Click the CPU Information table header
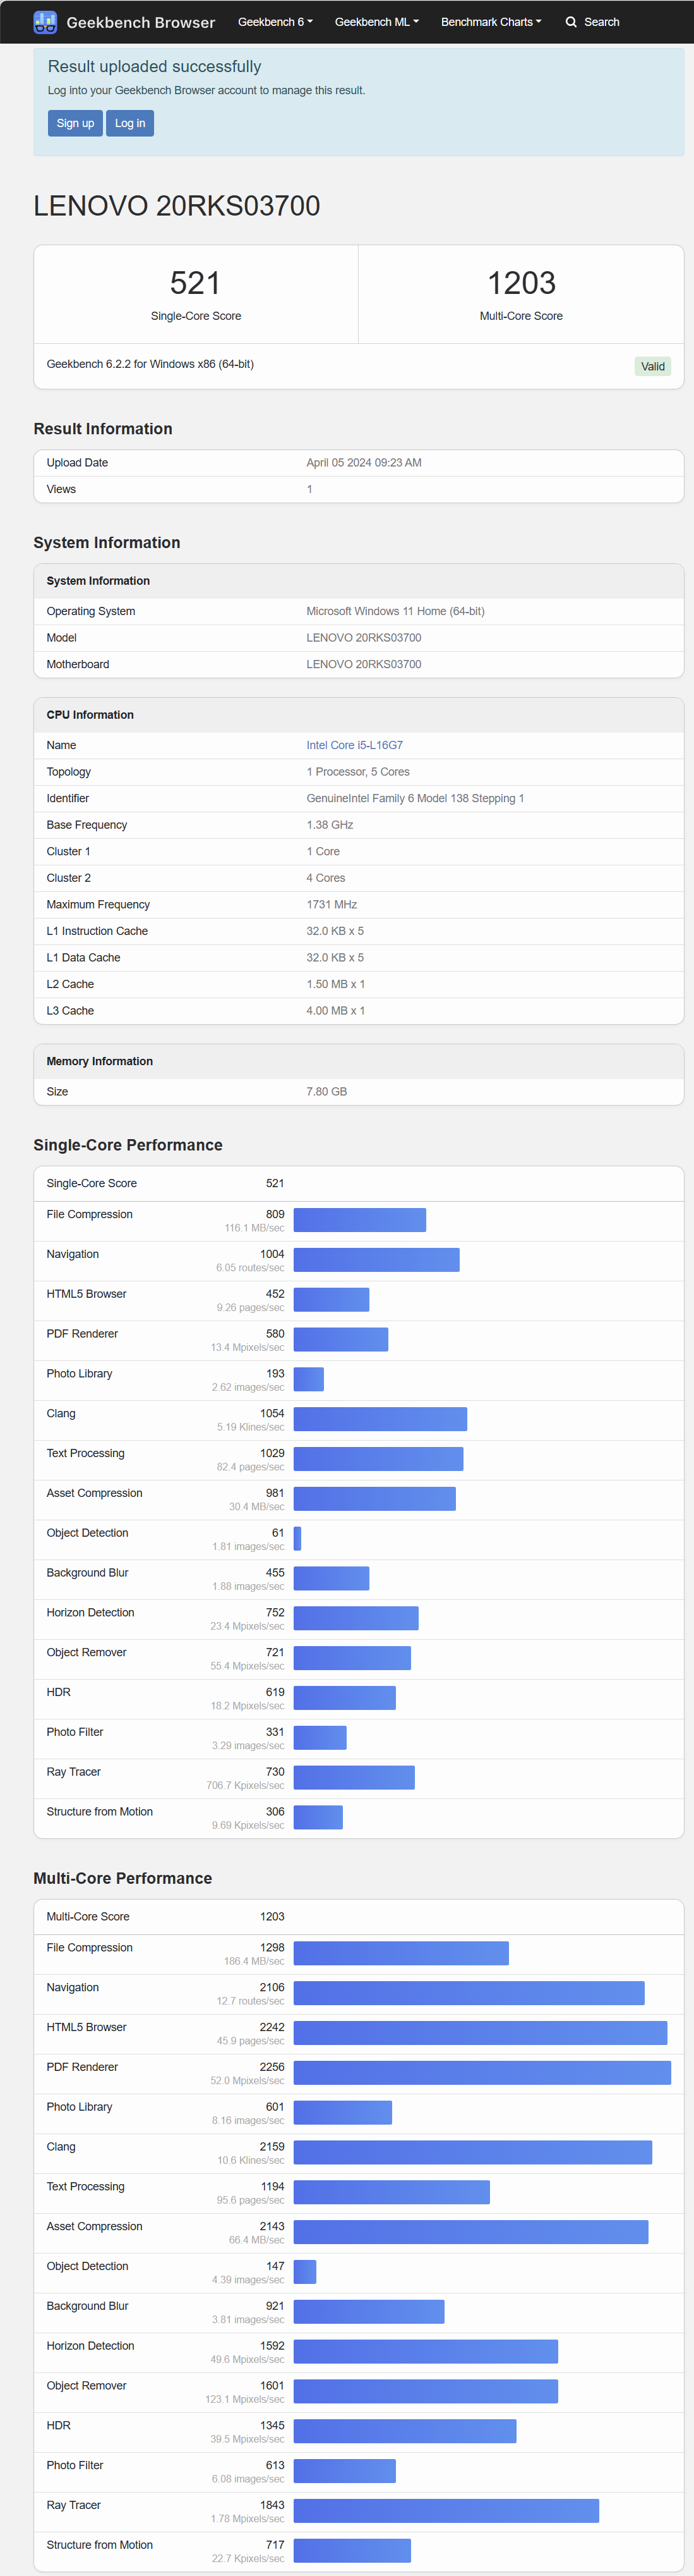694x2576 pixels. [x=359, y=715]
